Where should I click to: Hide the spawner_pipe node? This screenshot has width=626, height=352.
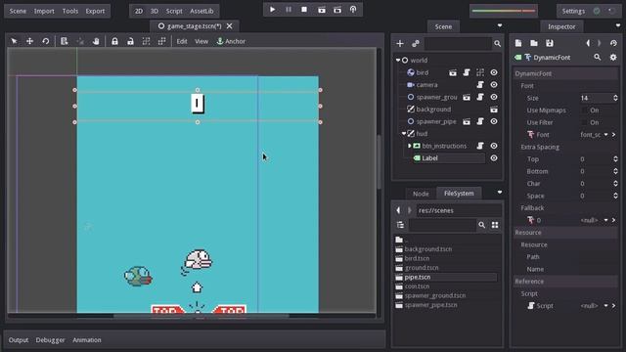(494, 121)
